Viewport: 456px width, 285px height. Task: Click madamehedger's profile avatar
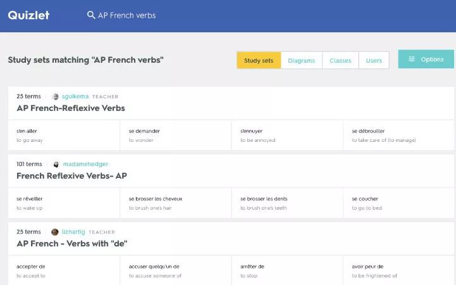coord(56,164)
